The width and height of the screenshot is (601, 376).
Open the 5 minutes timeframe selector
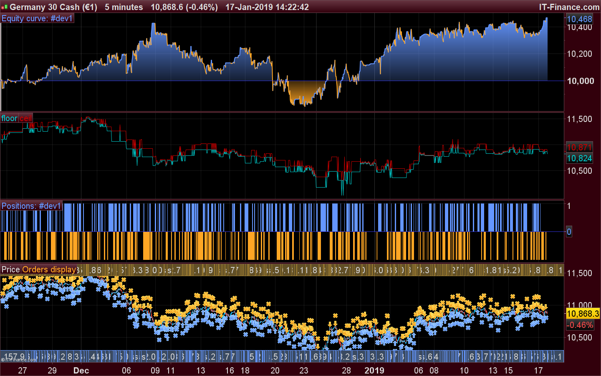[x=124, y=7]
